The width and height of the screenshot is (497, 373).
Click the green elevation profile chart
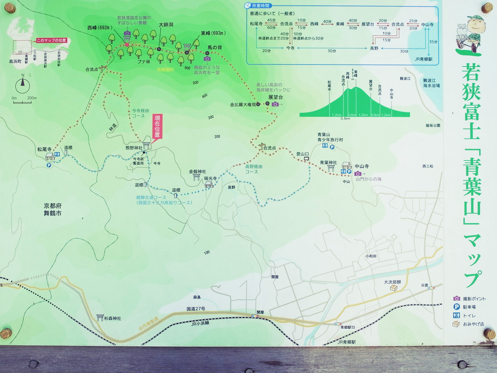(354, 104)
